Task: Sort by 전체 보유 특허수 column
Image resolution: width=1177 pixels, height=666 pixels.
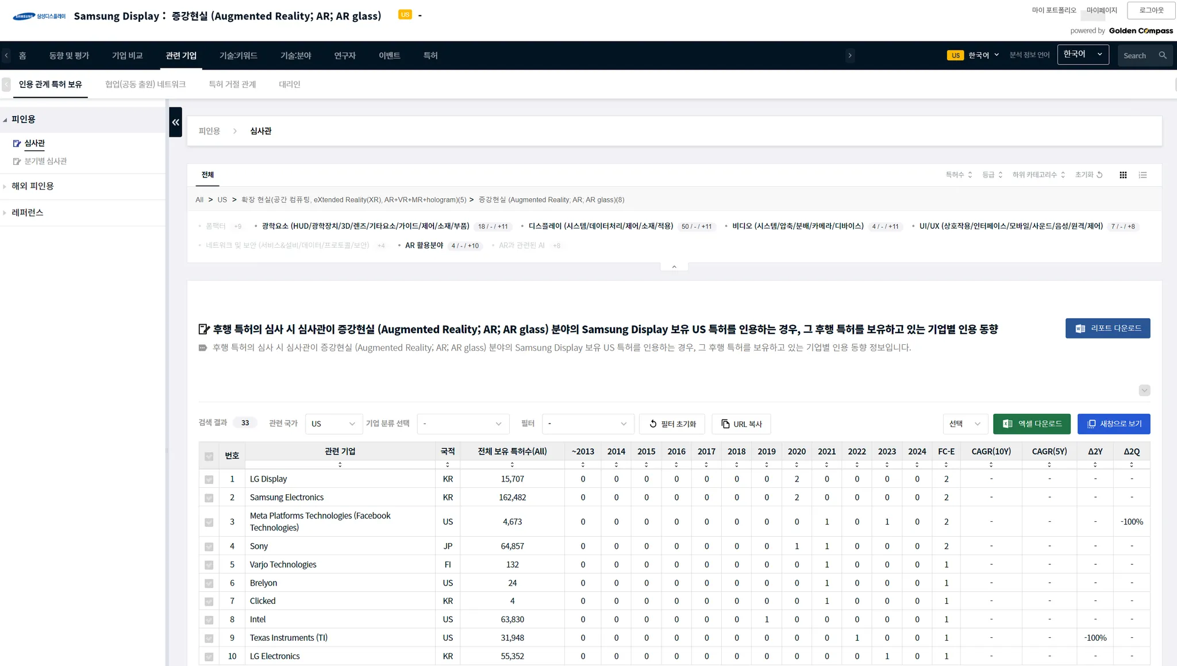Action: click(x=512, y=464)
